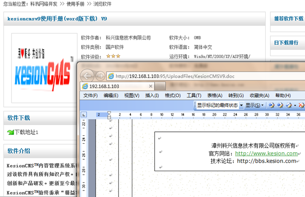
Task: Open the 文件(F) menu
Action: point(91,96)
